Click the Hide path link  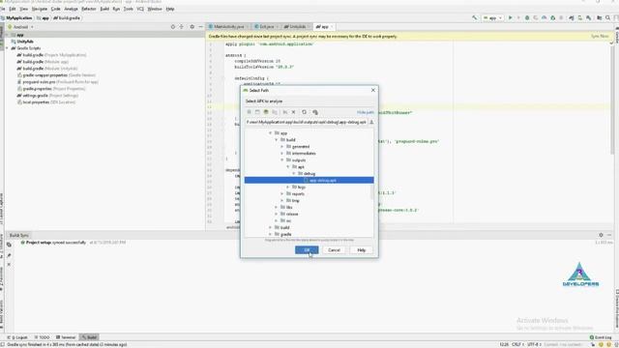coord(366,112)
